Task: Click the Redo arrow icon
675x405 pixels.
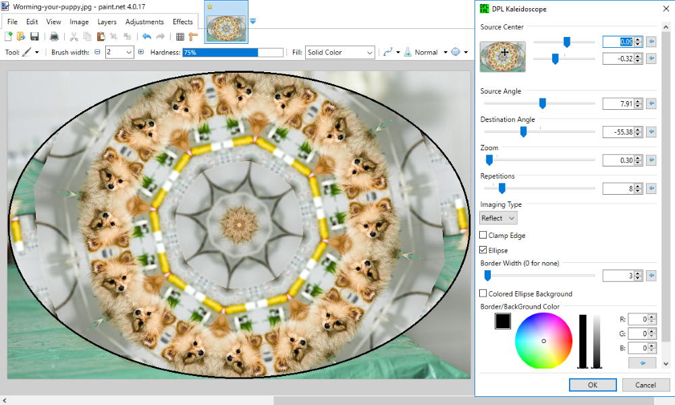Action: pos(160,37)
